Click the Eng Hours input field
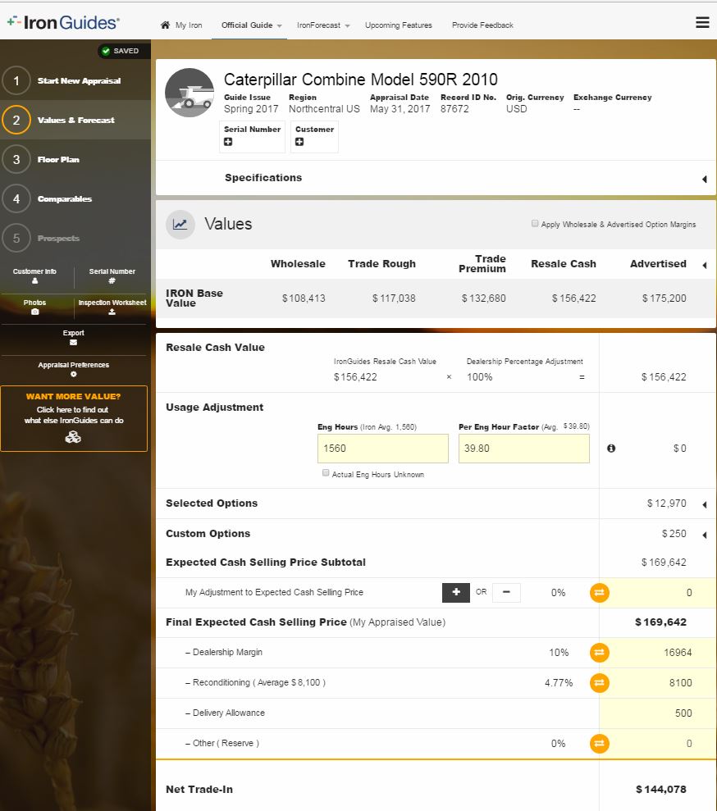 click(x=383, y=449)
